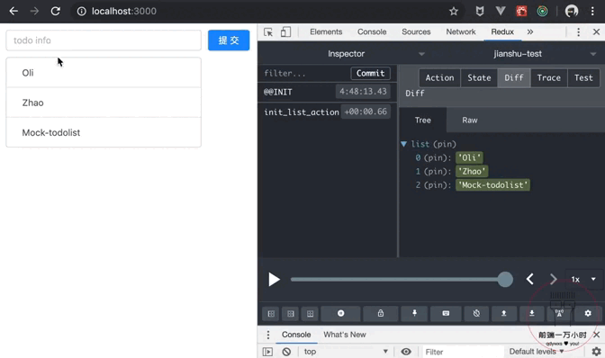Reload the localhost page
The height and width of the screenshot is (358, 605).
56,11
